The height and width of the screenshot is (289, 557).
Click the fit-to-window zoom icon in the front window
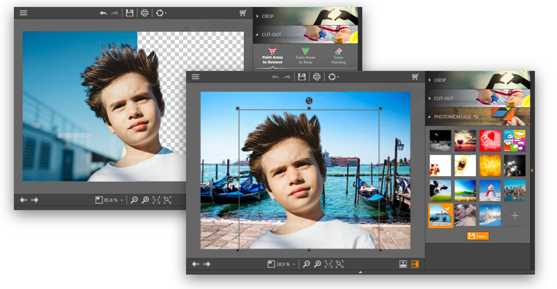point(340,264)
